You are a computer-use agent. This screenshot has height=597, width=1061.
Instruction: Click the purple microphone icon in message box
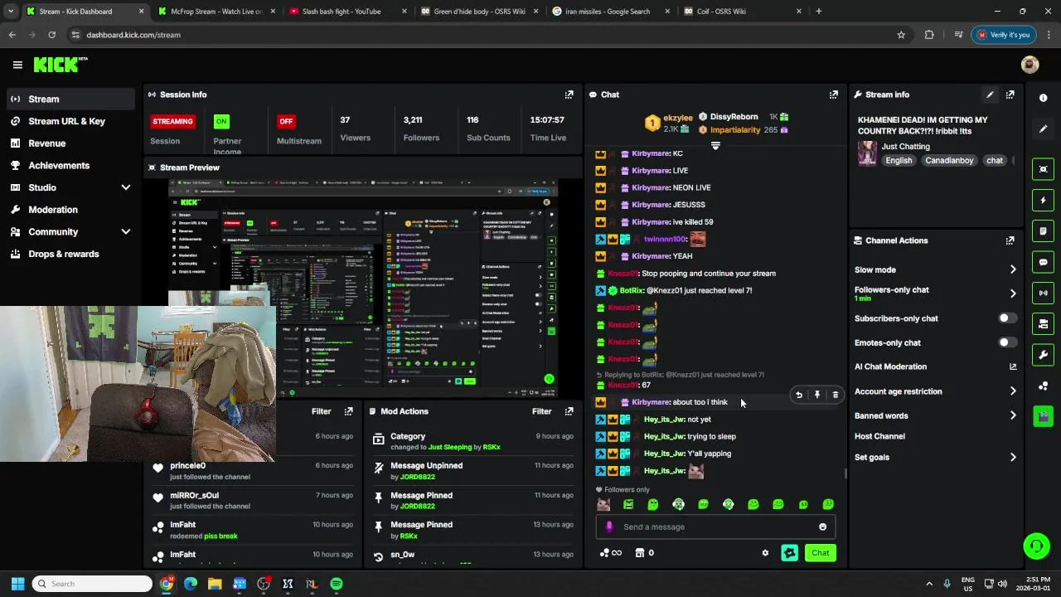coord(609,527)
